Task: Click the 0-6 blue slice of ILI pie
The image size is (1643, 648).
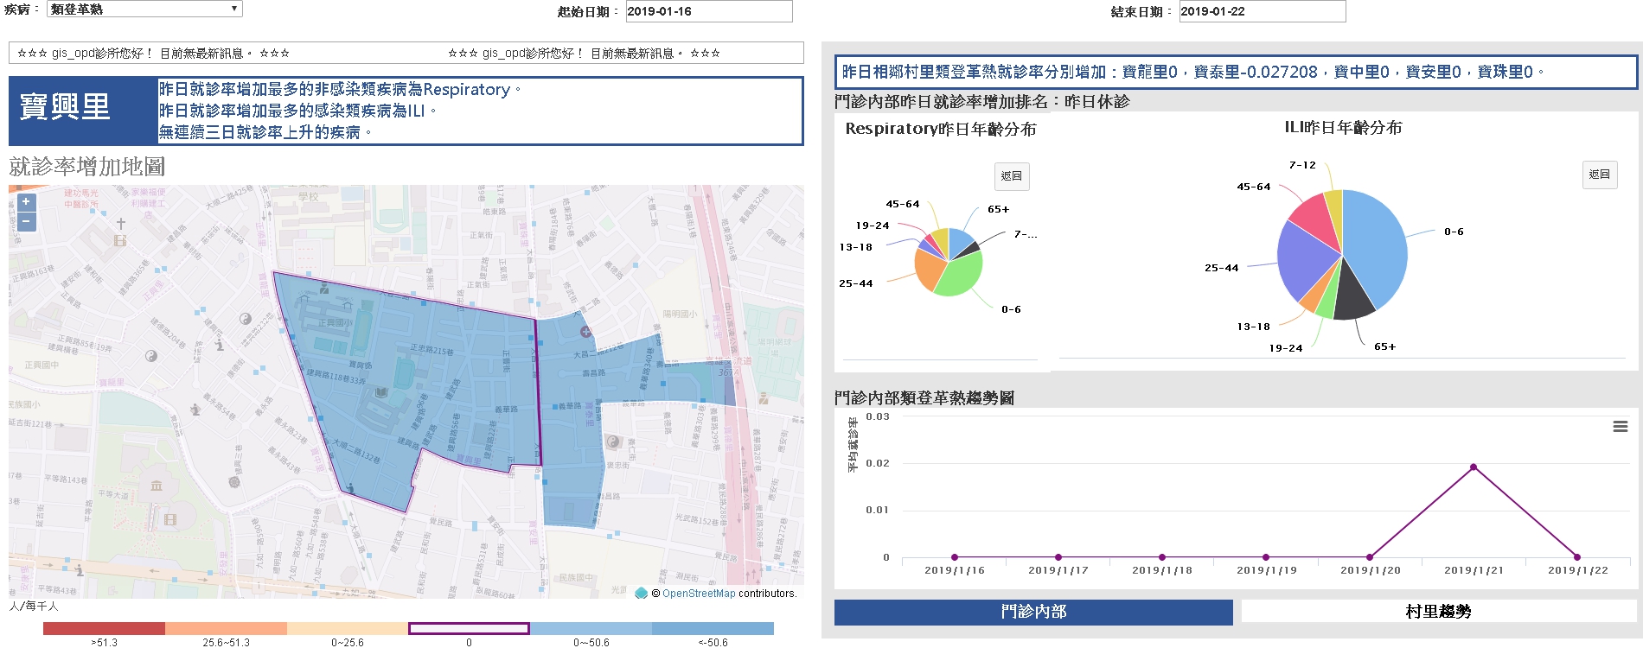Action: [x=1379, y=246]
